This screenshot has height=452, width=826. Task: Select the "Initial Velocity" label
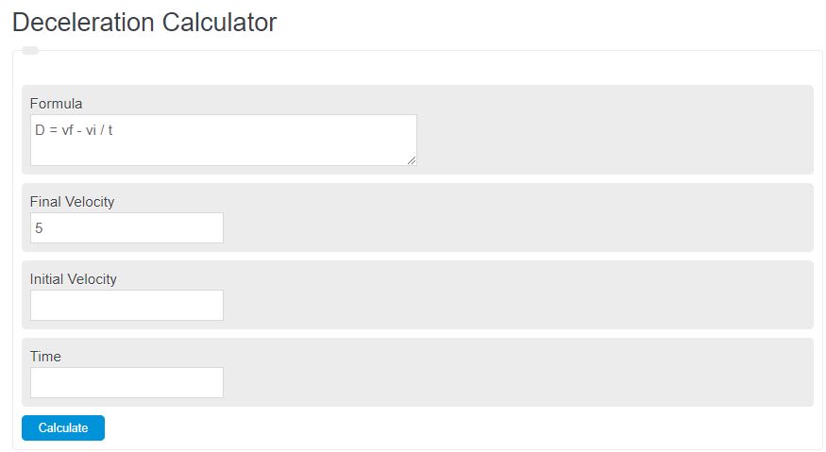click(74, 278)
